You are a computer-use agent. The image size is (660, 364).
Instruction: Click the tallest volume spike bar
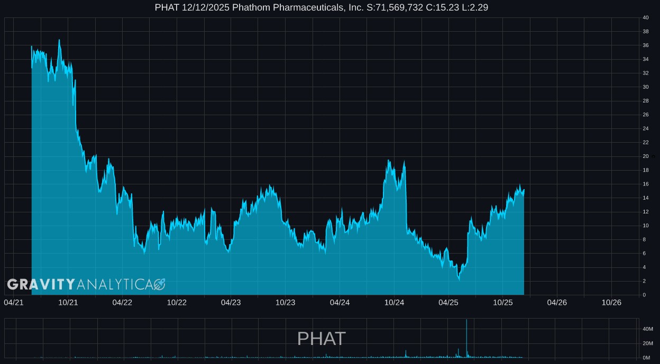click(466, 338)
